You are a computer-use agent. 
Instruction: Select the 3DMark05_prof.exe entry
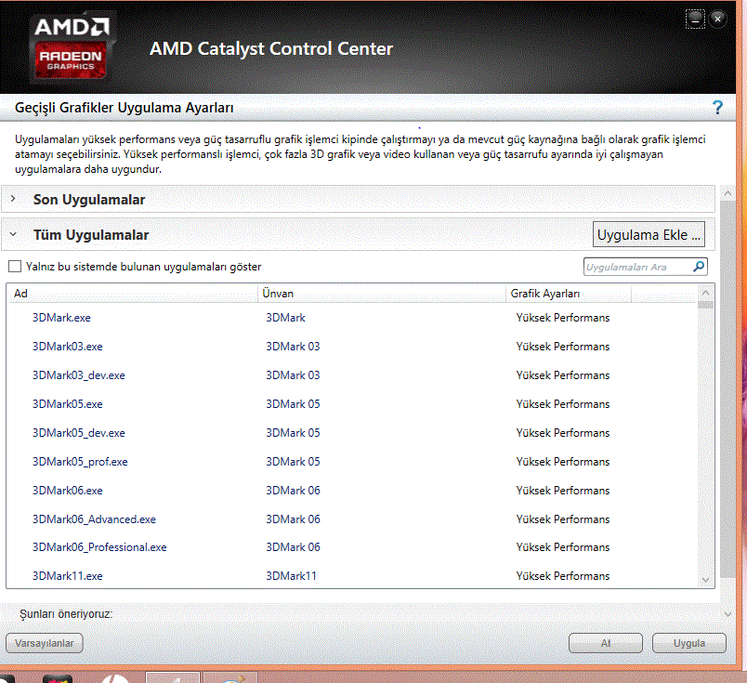point(80,462)
